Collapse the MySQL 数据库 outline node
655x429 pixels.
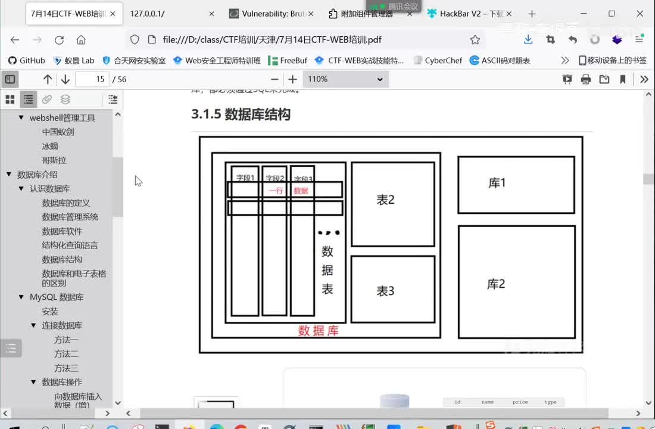tap(21, 297)
